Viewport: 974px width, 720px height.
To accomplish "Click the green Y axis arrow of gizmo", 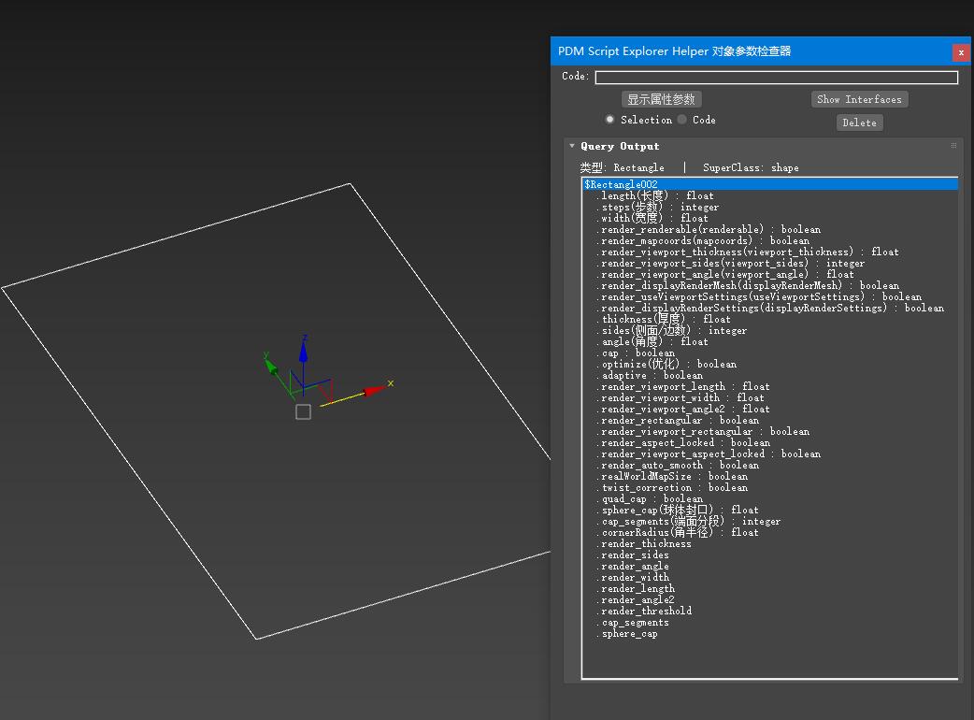I will (x=271, y=367).
